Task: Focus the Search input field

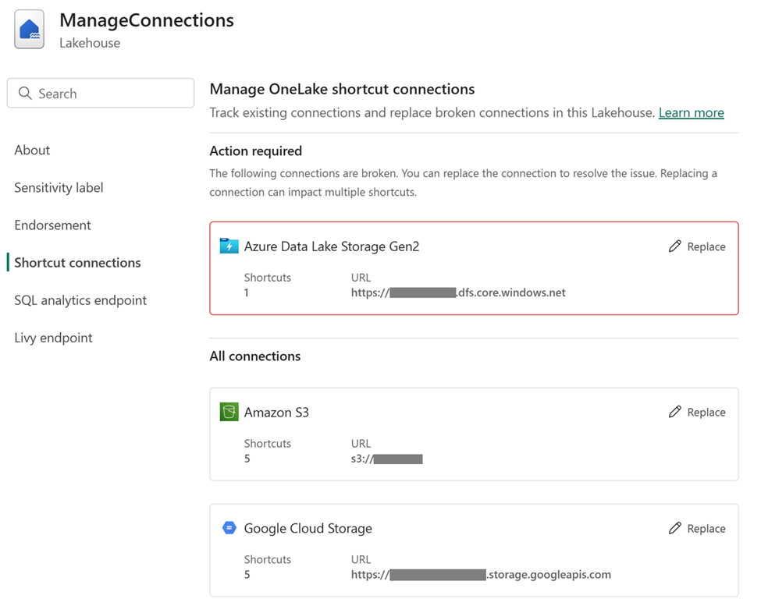Action: pyautogui.click(x=101, y=93)
